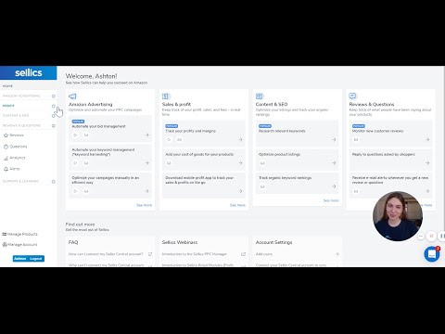Click the Questions circle icon

tap(6, 147)
